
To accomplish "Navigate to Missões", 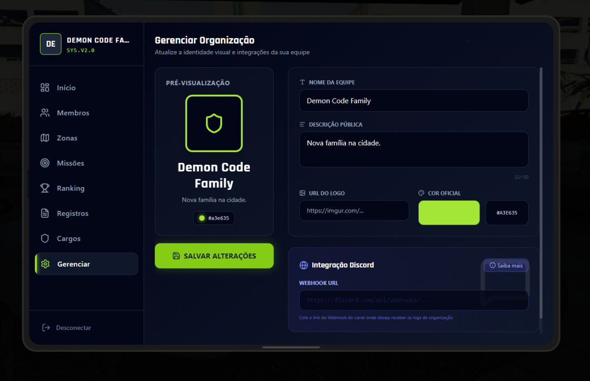I will pyautogui.click(x=86, y=163).
